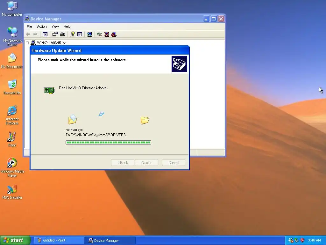
Task: Click the Windows Messenger tray icon
Action: click(x=291, y=240)
